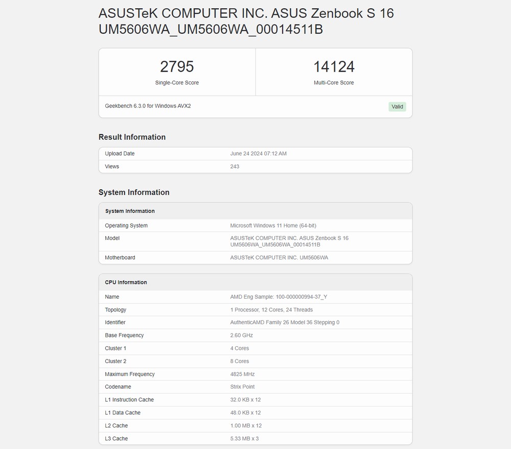Click the Cluster 1 row label
511x449 pixels.
pos(115,348)
